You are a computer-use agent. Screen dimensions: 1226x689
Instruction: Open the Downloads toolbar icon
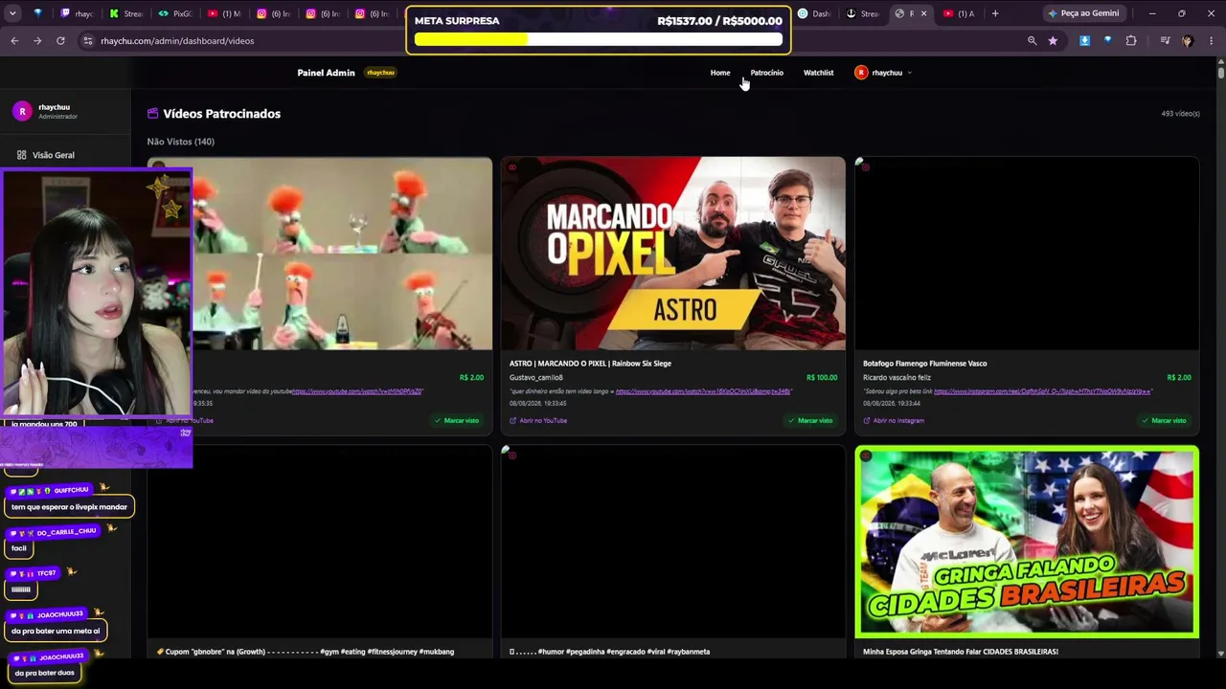click(1084, 40)
